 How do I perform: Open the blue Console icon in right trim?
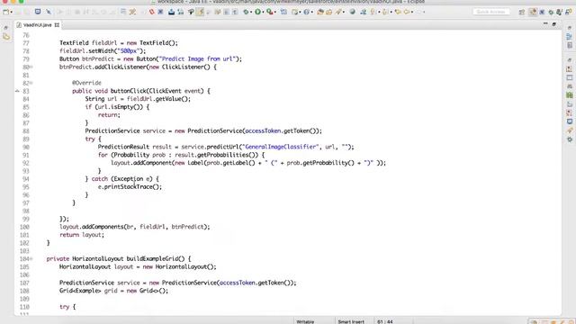coord(570,121)
